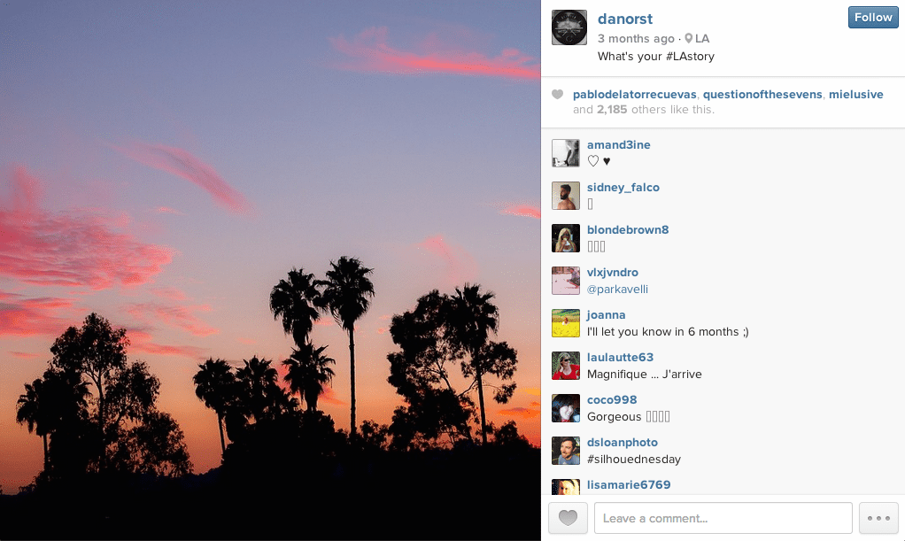The image size is (905, 541).
Task: Click into the Leave a comment field
Action: (x=723, y=518)
